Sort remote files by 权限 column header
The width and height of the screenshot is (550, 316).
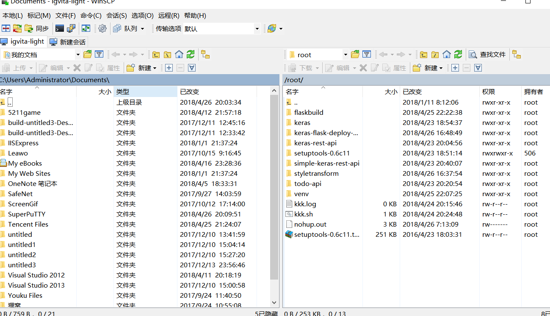point(500,91)
